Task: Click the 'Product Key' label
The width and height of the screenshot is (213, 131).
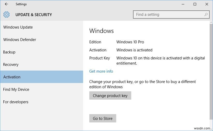Action: (100, 58)
